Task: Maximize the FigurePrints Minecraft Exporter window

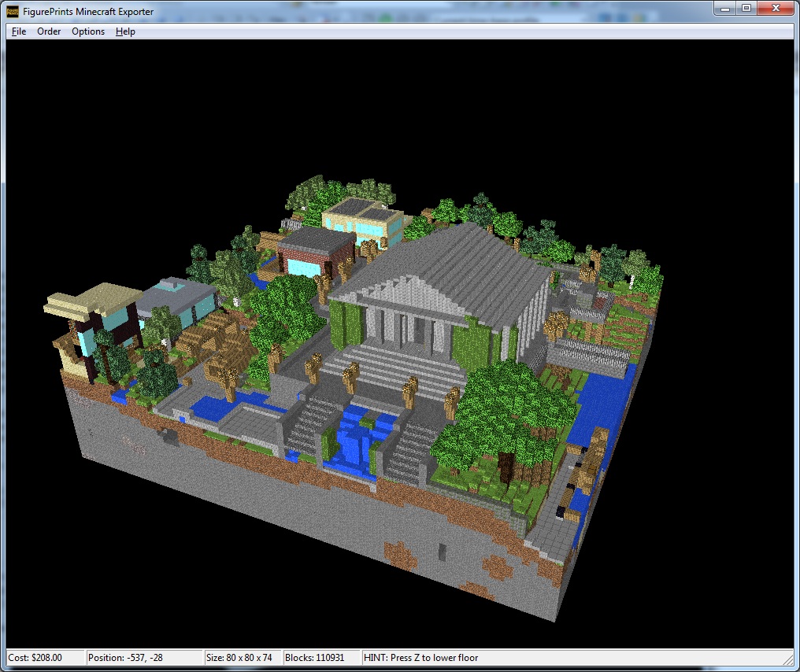Action: coord(746,9)
